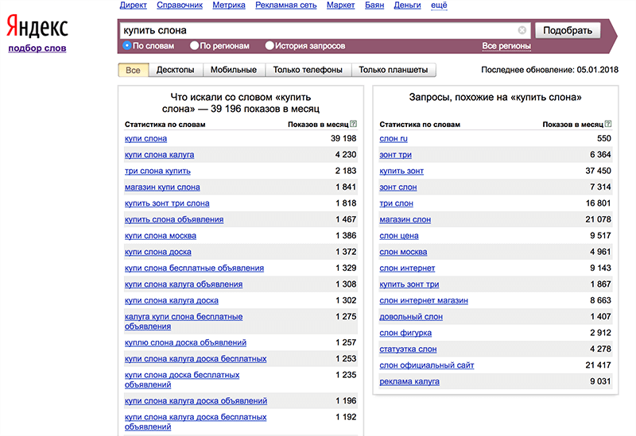Open the 'три слон' similar query link

click(396, 203)
